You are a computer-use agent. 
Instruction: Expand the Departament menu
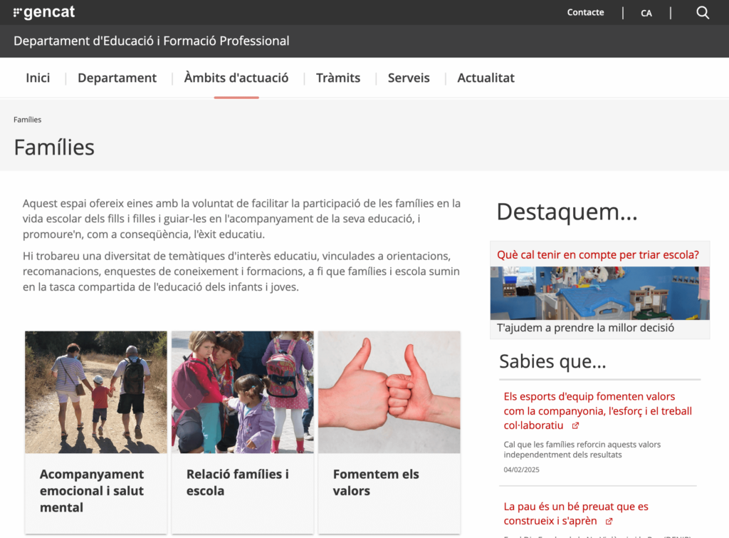(117, 78)
